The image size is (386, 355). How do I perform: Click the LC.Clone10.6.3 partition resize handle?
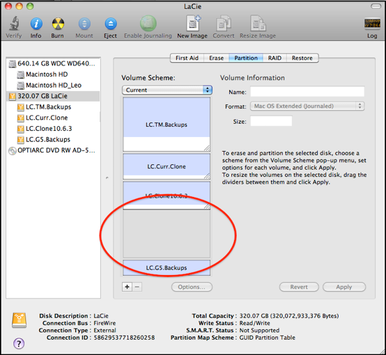[x=207, y=206]
